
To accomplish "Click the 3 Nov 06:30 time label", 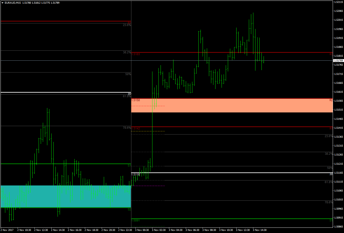I will pyautogui.click(x=192, y=230).
